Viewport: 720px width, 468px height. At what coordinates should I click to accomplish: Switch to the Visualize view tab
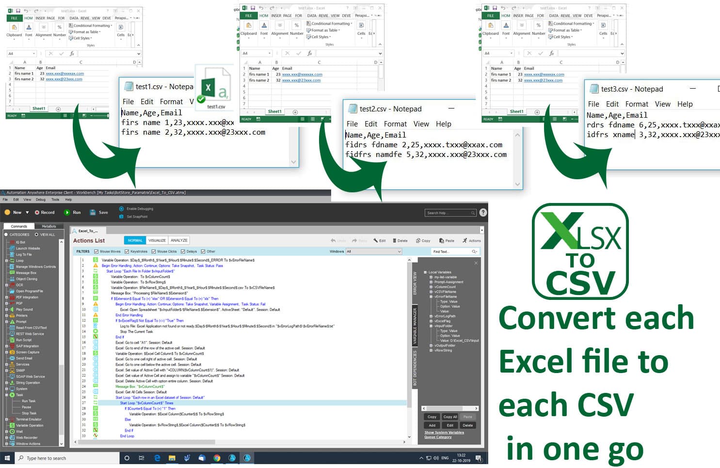(x=157, y=240)
